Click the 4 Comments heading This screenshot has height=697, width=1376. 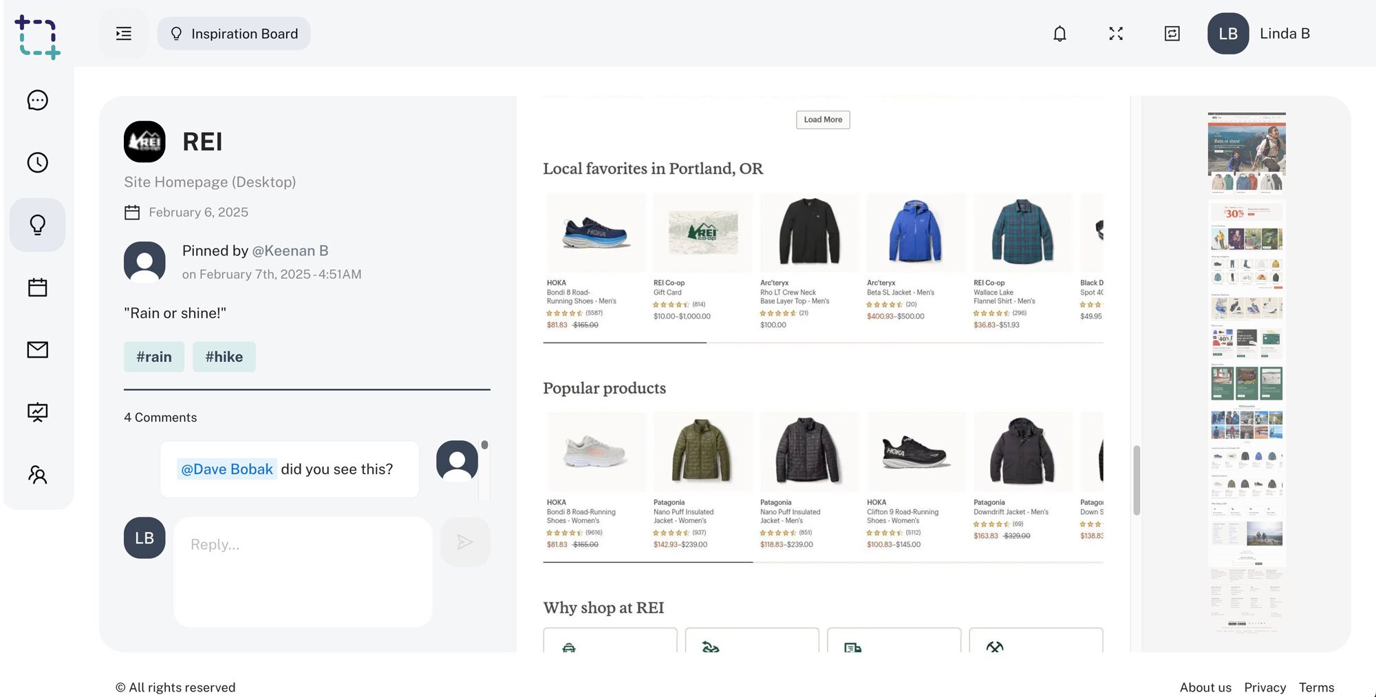(160, 418)
